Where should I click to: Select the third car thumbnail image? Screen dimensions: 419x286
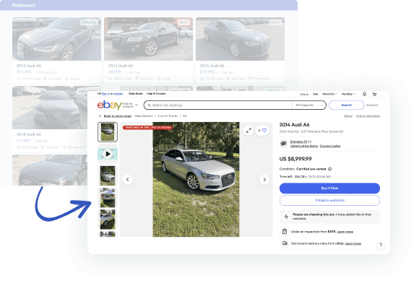(x=108, y=198)
